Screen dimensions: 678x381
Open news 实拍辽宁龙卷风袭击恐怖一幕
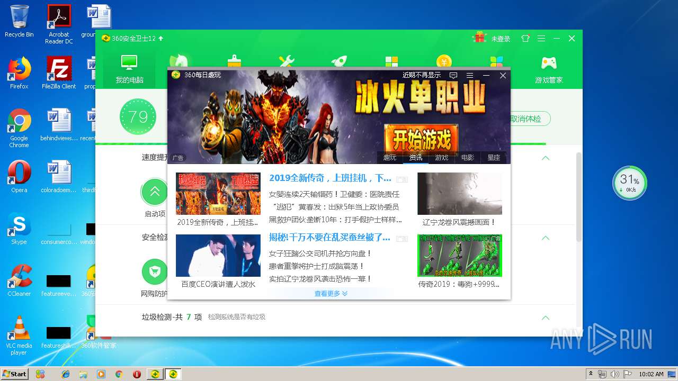click(320, 279)
